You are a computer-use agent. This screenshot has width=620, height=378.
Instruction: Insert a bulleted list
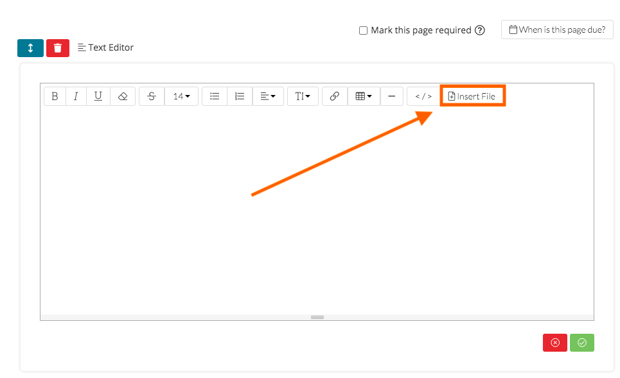(x=215, y=96)
